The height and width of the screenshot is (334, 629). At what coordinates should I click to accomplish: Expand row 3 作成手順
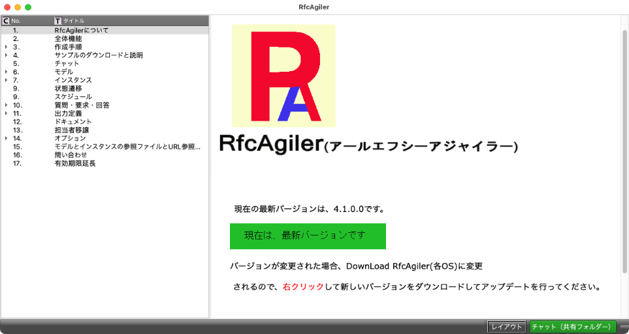click(6, 47)
